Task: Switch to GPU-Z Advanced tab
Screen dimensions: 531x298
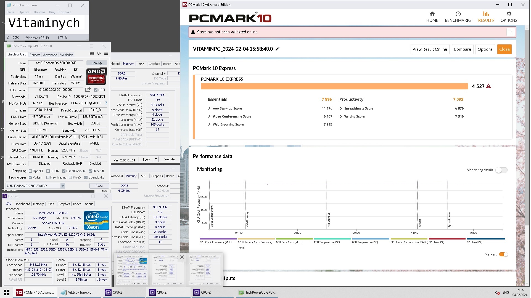Action: click(x=50, y=55)
